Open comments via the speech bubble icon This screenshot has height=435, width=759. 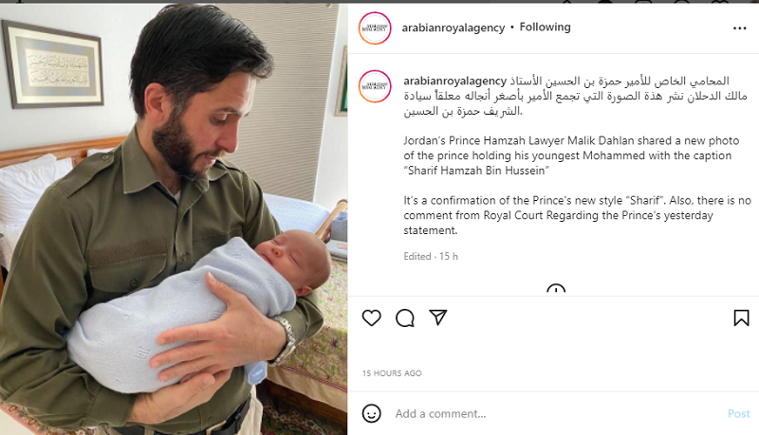pos(405,318)
